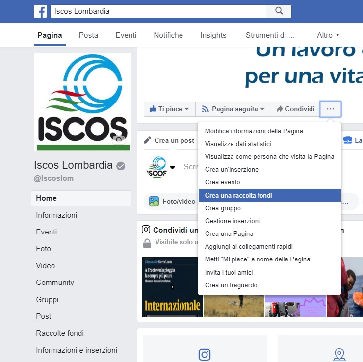The height and width of the screenshot is (362, 363).
Task: Open Informazioni e inserzioni in sidebar
Action: click(77, 350)
